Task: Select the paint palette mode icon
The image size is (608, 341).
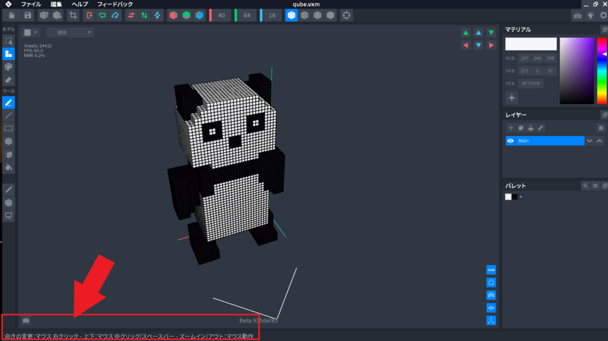Action: pos(9,67)
